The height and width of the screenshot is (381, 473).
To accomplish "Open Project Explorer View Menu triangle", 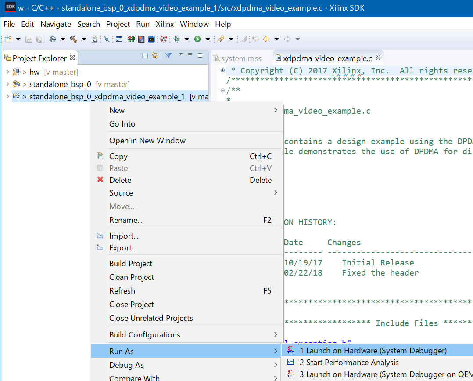I will tap(181, 54).
